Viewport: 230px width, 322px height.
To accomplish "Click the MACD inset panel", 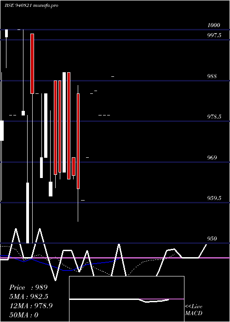I will click(x=126, y=299).
